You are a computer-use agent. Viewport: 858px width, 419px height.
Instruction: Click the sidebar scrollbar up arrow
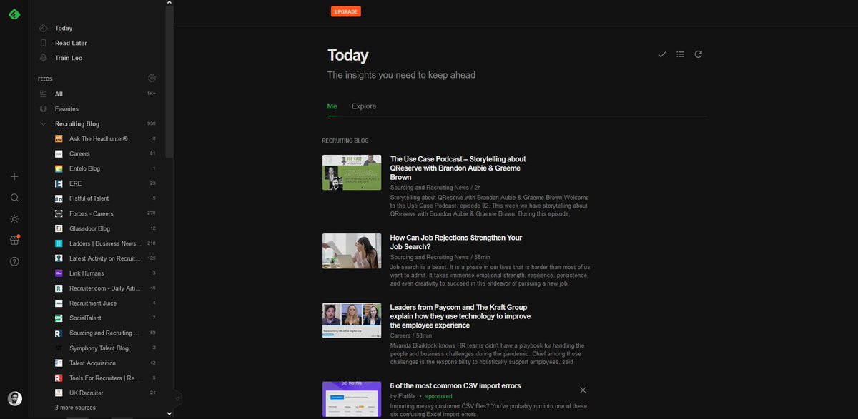(169, 4)
